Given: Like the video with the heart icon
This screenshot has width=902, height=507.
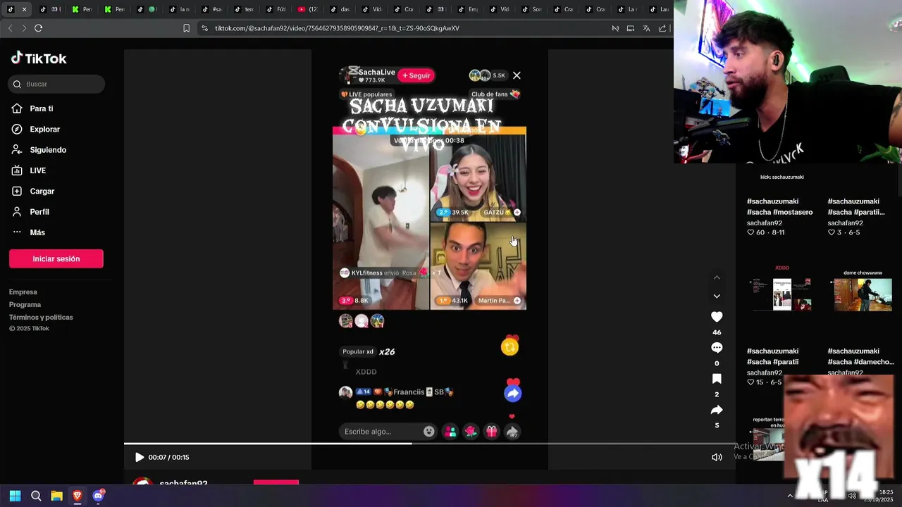Looking at the screenshot, I should coord(717,317).
